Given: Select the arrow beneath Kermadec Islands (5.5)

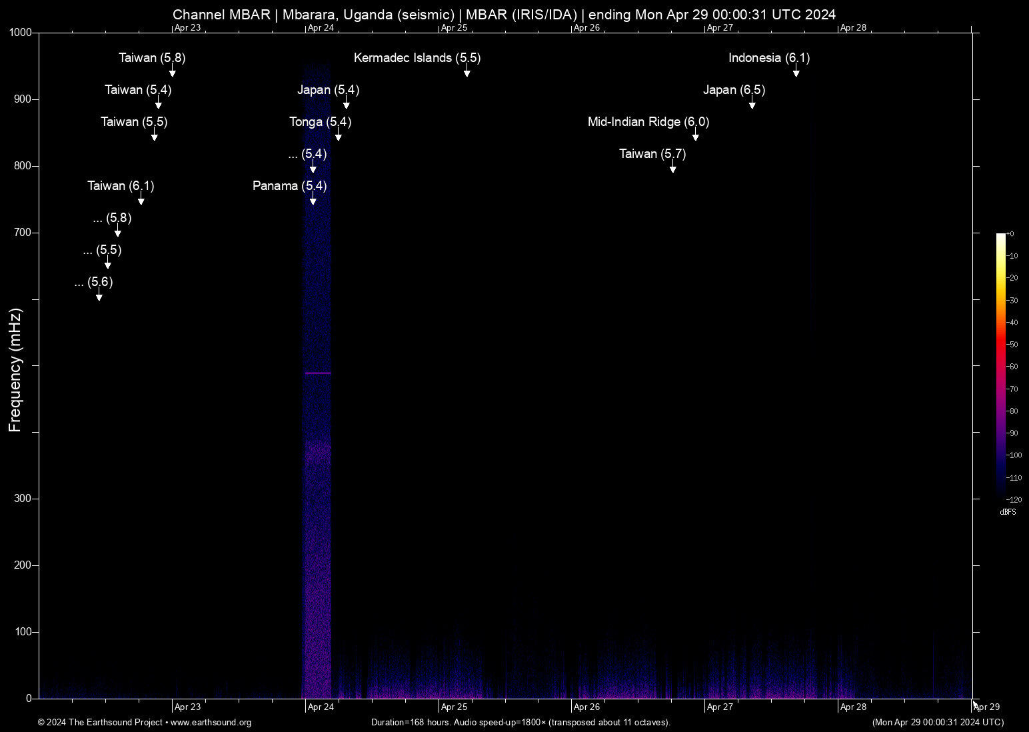Looking at the screenshot, I should click(x=467, y=72).
